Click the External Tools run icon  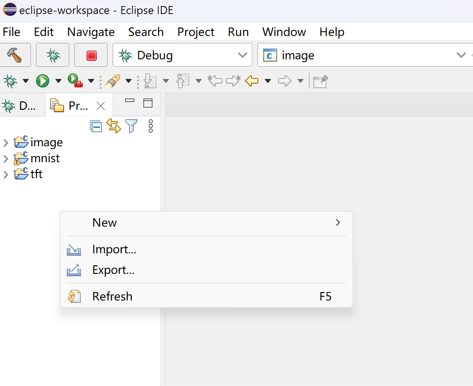(x=75, y=81)
